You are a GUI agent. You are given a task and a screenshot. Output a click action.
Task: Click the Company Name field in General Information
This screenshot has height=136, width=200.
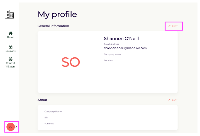point(112,54)
